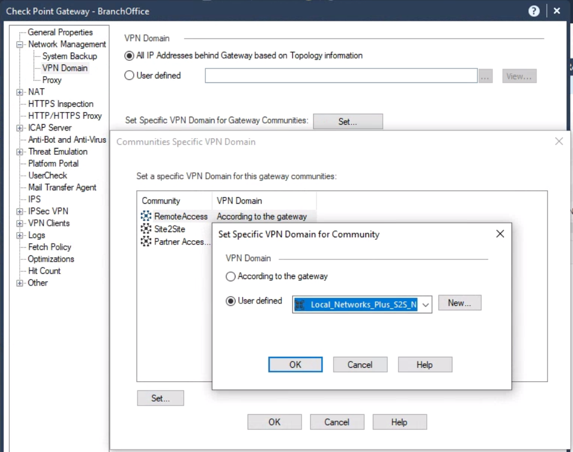Expand the VPN Clients tree node

pos(19,223)
